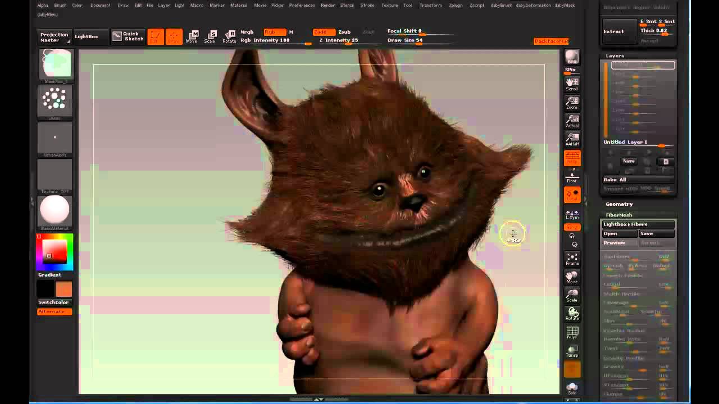This screenshot has width=719, height=404.
Task: Click Rotate in the right shelf
Action: (x=572, y=314)
